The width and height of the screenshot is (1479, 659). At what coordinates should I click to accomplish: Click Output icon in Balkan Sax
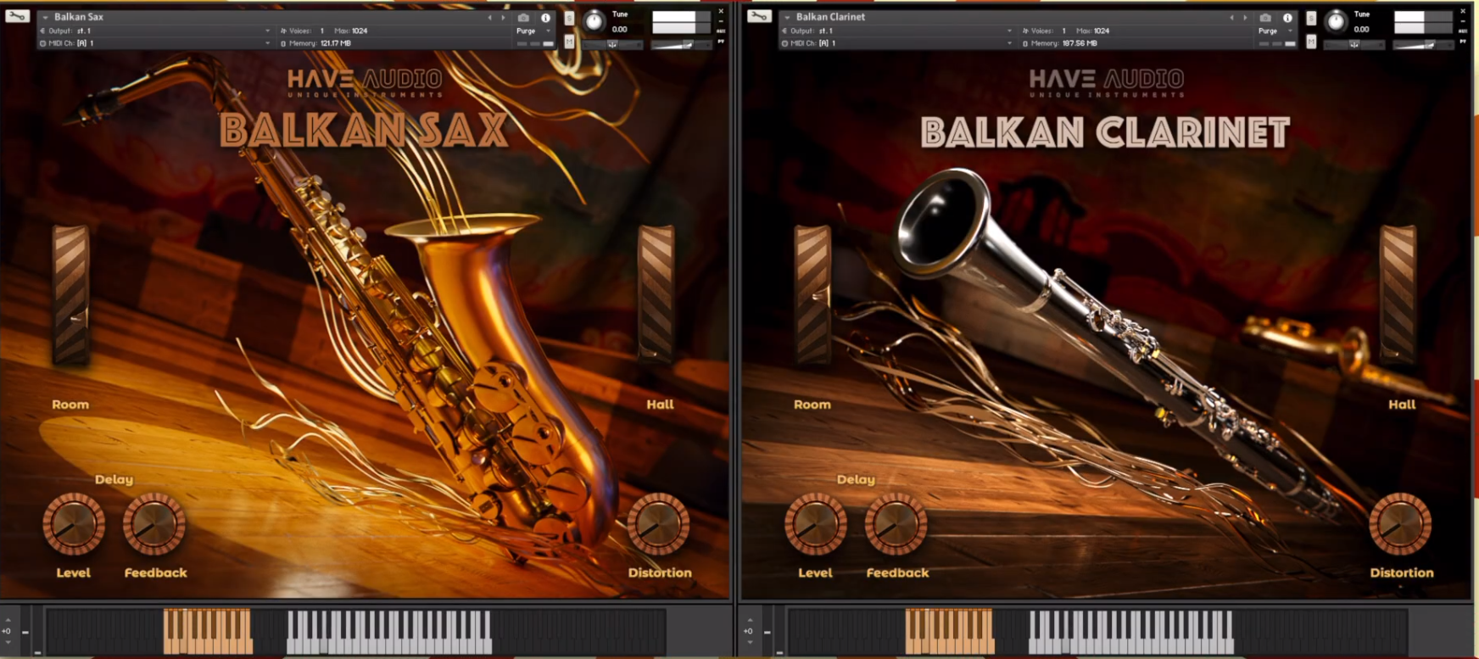pos(42,31)
